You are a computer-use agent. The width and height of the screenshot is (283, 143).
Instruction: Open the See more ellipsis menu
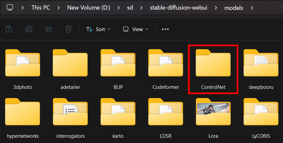pos(165,29)
